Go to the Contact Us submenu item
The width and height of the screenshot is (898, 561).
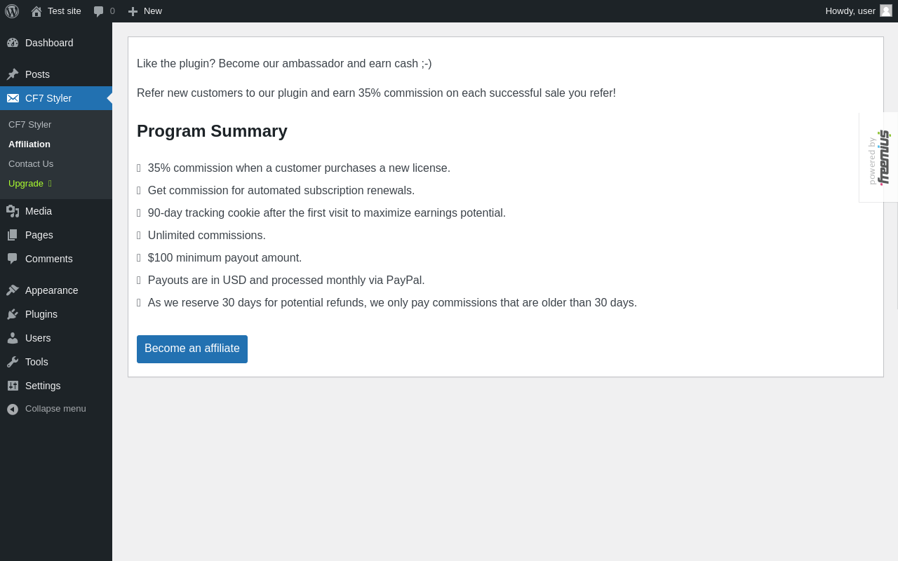point(31,163)
